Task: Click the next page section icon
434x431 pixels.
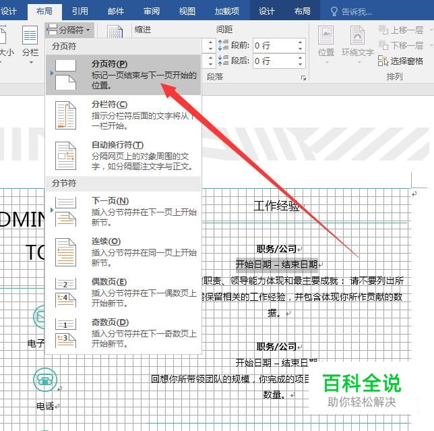Action: [x=65, y=212]
